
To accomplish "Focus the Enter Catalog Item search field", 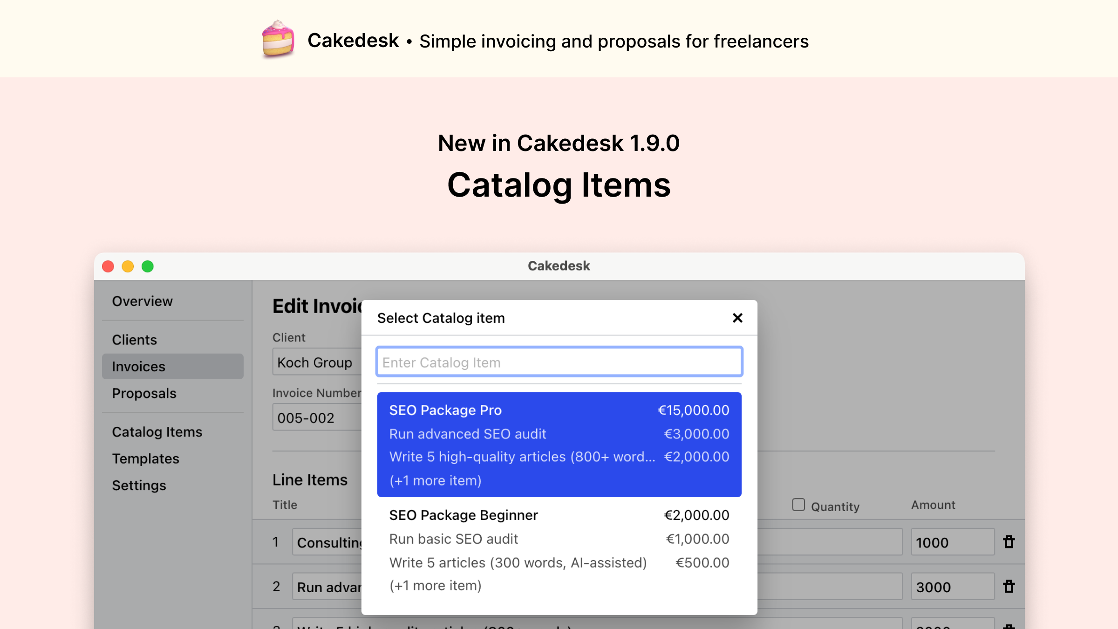I will [559, 362].
